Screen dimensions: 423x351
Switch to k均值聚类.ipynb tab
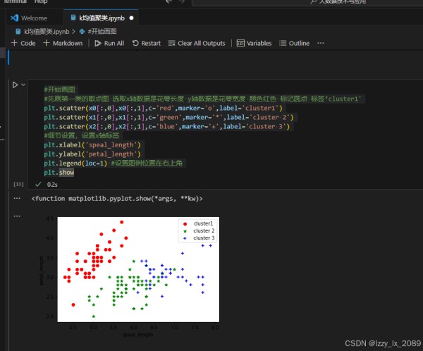102,18
